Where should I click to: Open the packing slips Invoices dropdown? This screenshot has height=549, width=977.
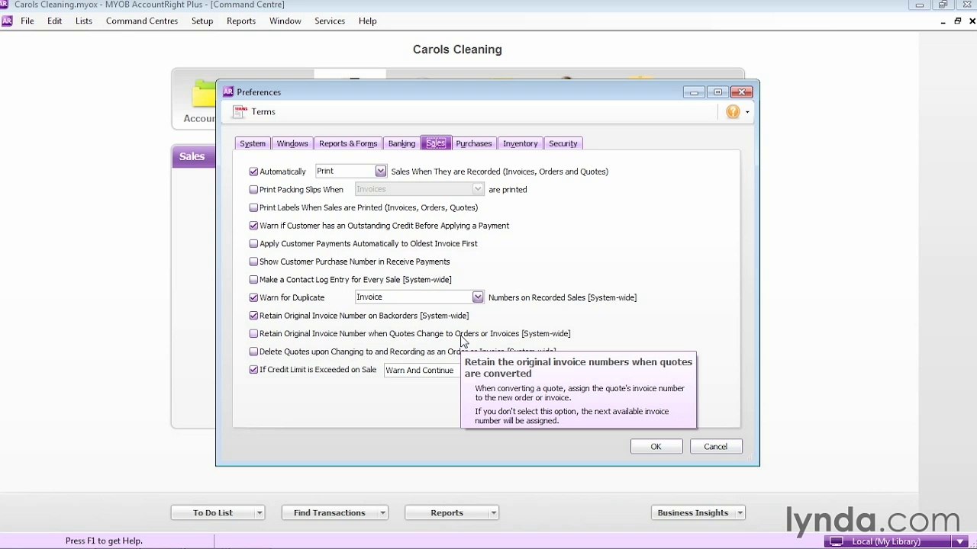click(x=477, y=189)
